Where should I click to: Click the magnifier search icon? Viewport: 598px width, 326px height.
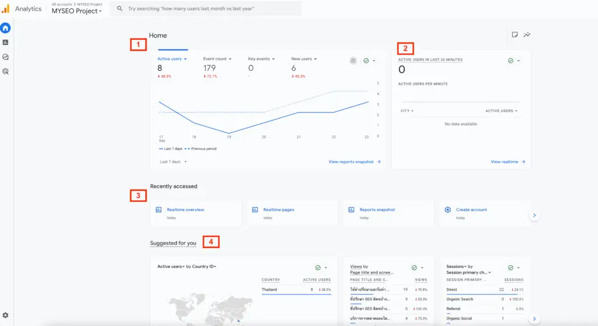click(120, 8)
